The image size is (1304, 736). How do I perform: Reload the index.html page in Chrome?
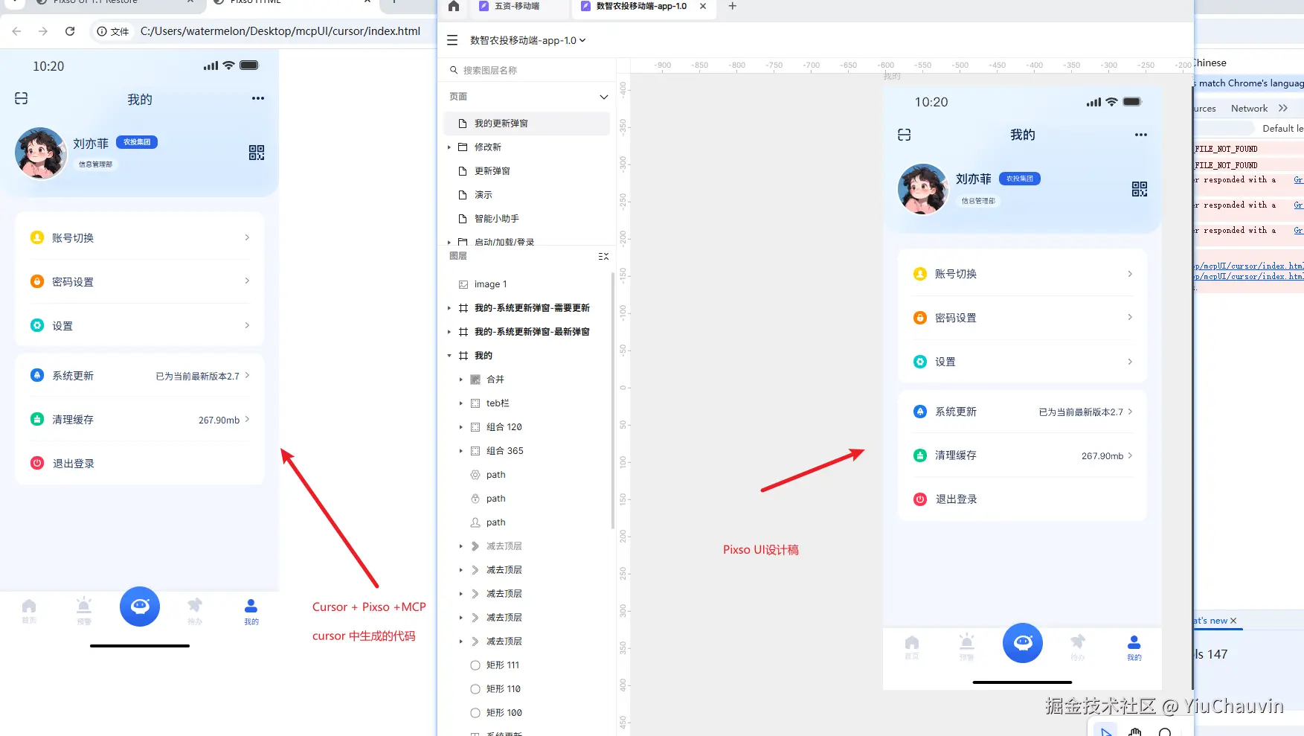tap(70, 31)
